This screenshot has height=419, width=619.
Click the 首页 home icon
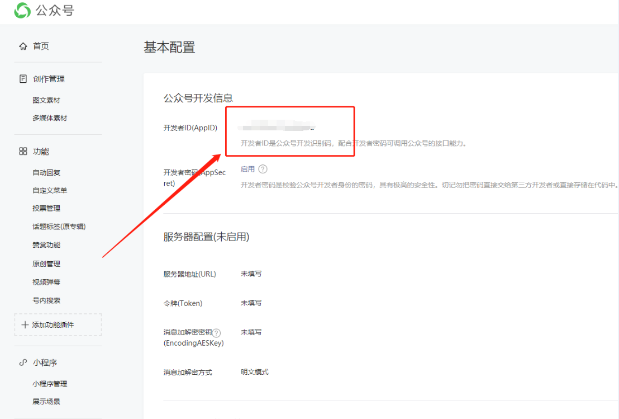(x=23, y=46)
